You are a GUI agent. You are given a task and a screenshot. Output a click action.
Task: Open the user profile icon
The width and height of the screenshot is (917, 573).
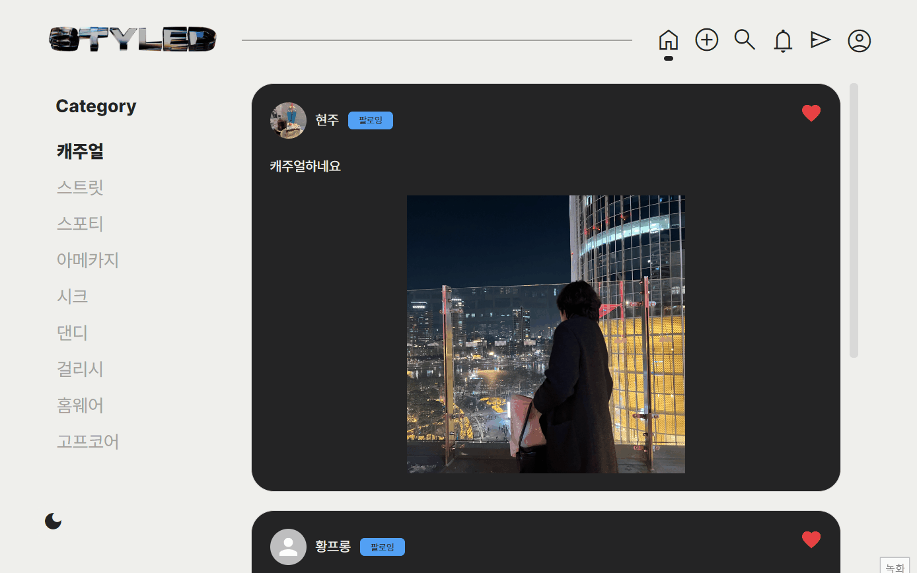pos(860,41)
